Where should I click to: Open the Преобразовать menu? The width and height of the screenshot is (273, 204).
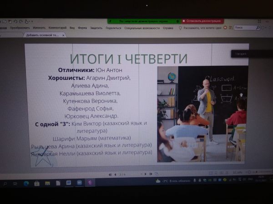(20, 27)
